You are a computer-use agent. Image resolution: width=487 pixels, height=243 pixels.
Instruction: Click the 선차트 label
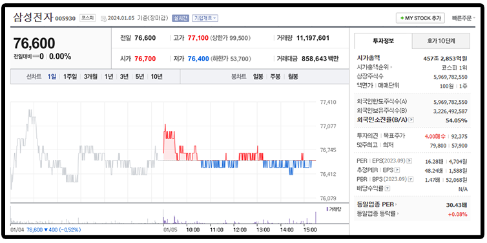[34, 77]
